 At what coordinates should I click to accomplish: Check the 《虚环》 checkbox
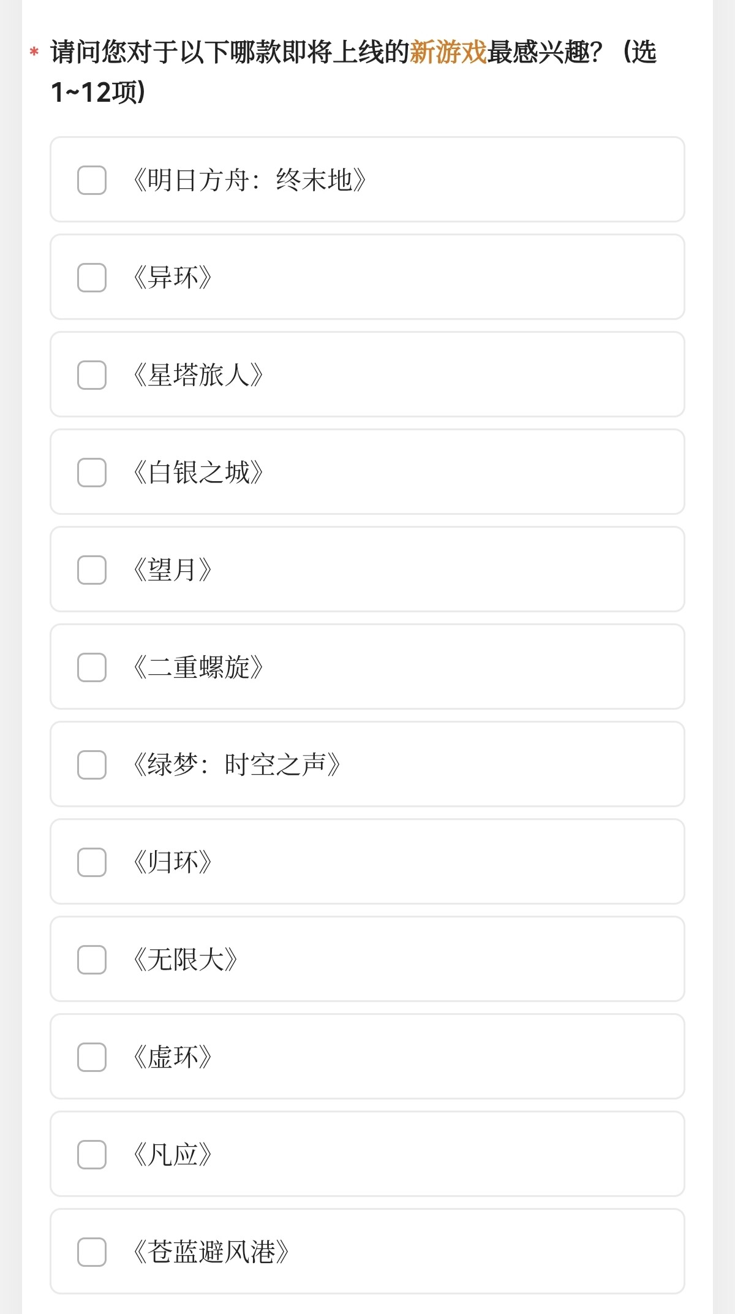click(92, 1057)
